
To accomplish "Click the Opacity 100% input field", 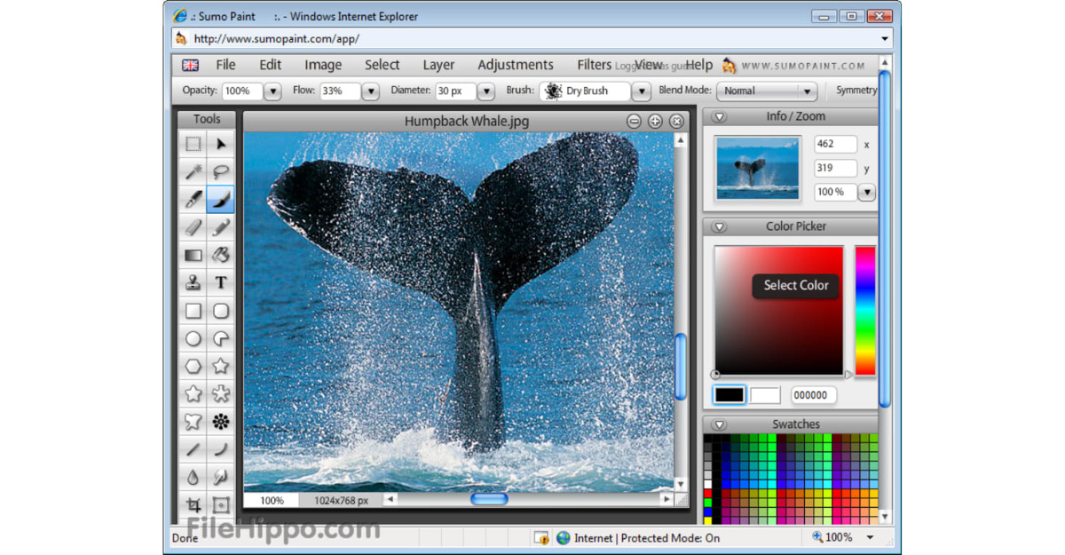I will click(x=241, y=91).
